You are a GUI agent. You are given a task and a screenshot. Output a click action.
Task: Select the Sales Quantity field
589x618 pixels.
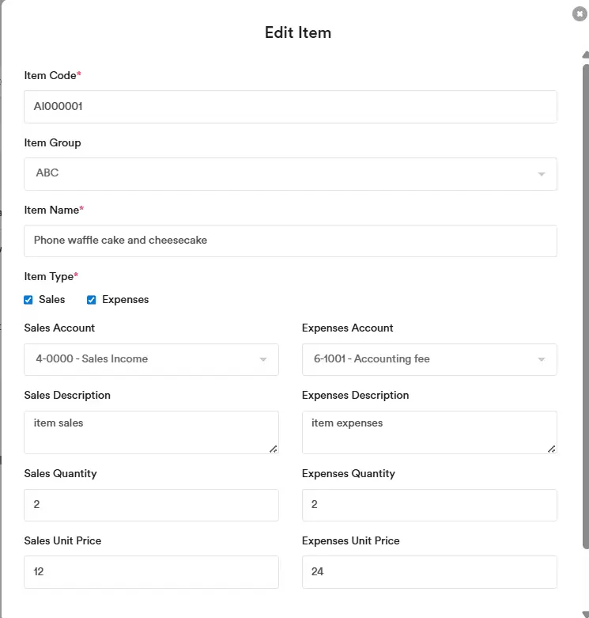pos(151,505)
